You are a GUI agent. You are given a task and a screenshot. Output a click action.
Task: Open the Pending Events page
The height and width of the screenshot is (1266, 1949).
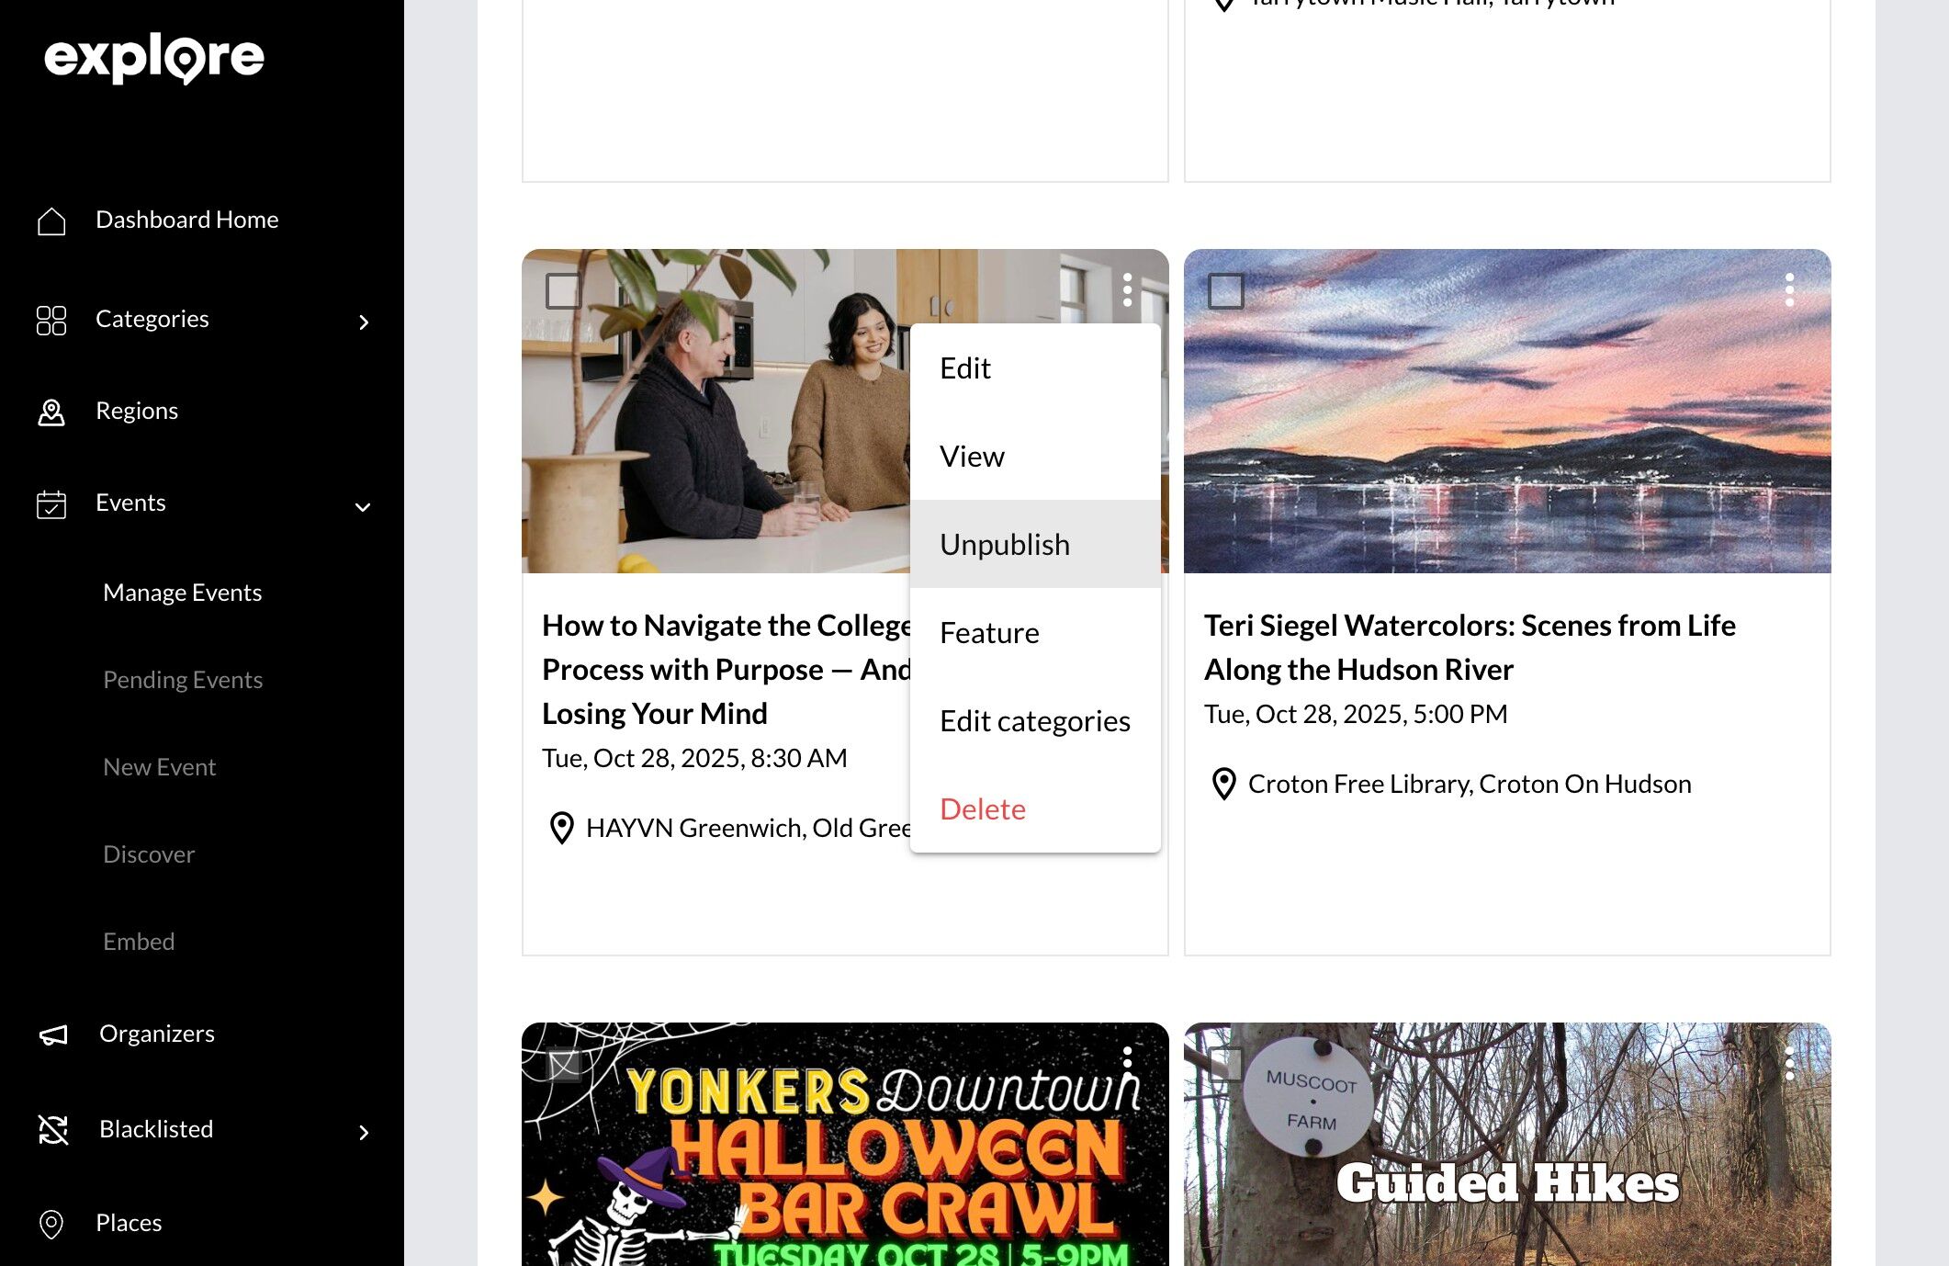tap(183, 680)
